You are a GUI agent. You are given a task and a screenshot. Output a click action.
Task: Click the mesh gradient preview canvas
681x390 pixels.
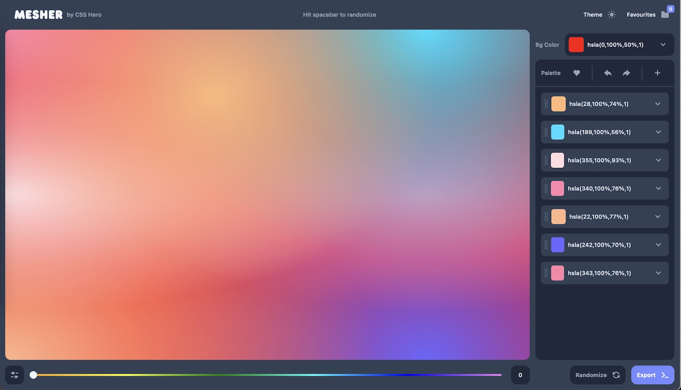point(267,195)
